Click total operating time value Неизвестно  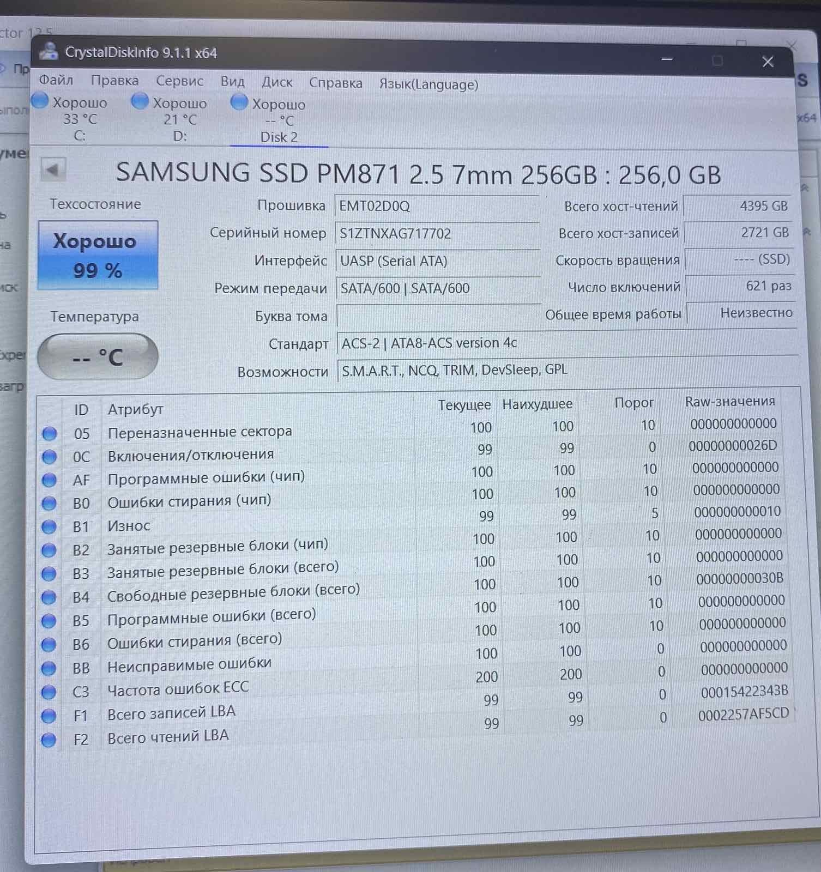(741, 313)
